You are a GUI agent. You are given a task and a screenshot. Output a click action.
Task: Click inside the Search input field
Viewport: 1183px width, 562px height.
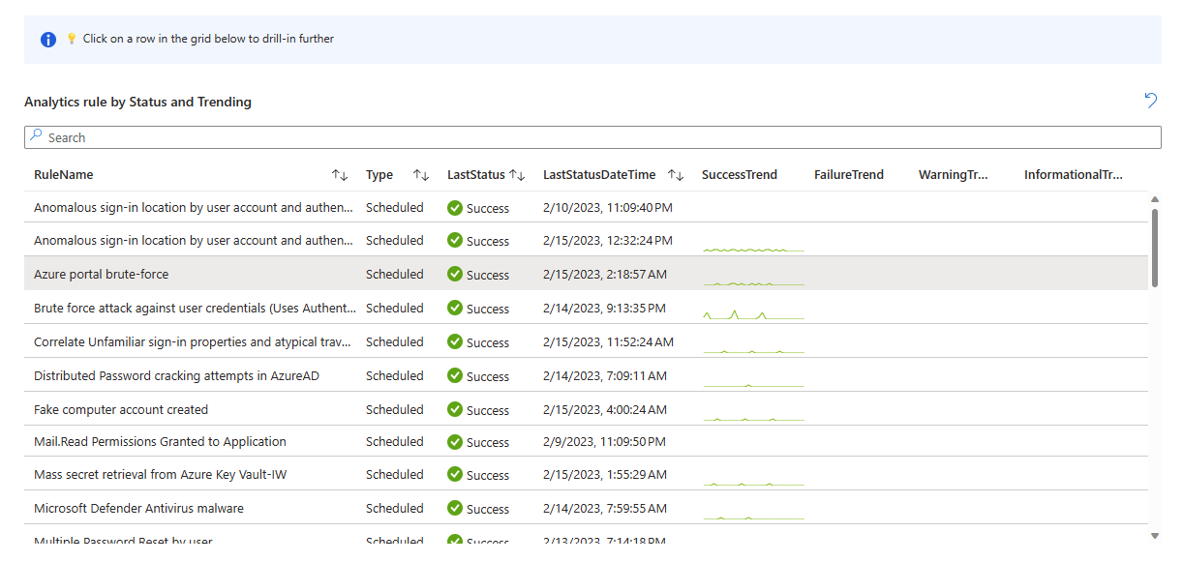[290, 136]
